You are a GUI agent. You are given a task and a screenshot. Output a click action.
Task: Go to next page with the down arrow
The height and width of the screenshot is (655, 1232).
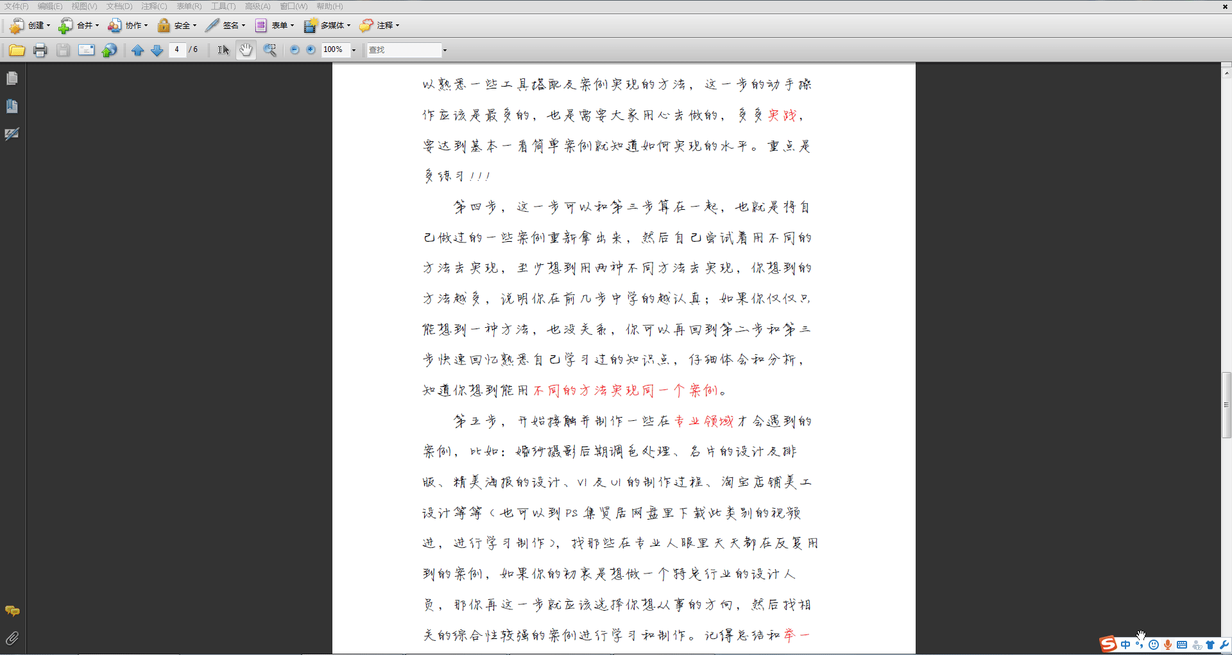(157, 50)
